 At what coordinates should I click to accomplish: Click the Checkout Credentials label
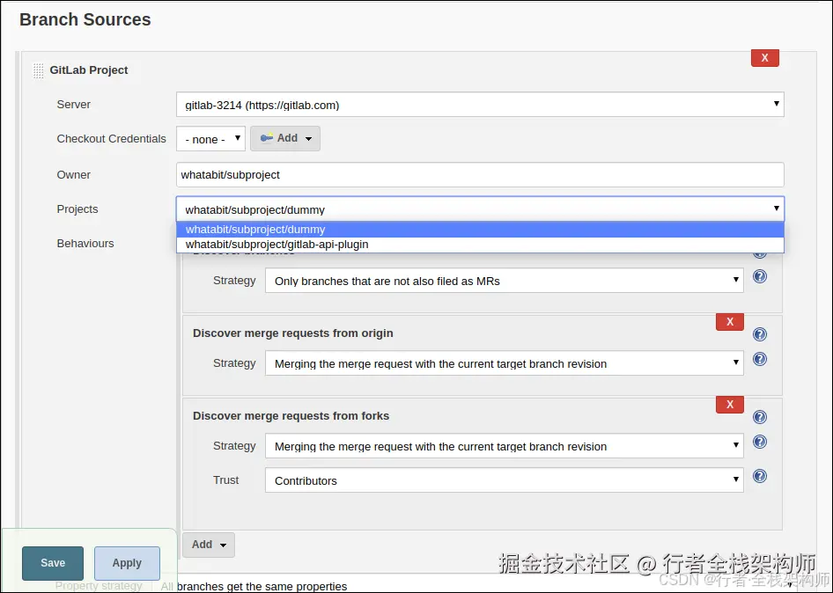coord(112,138)
